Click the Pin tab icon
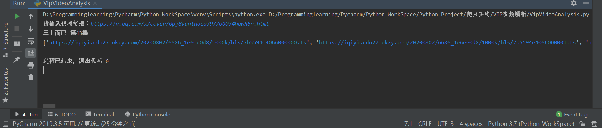 (17, 59)
